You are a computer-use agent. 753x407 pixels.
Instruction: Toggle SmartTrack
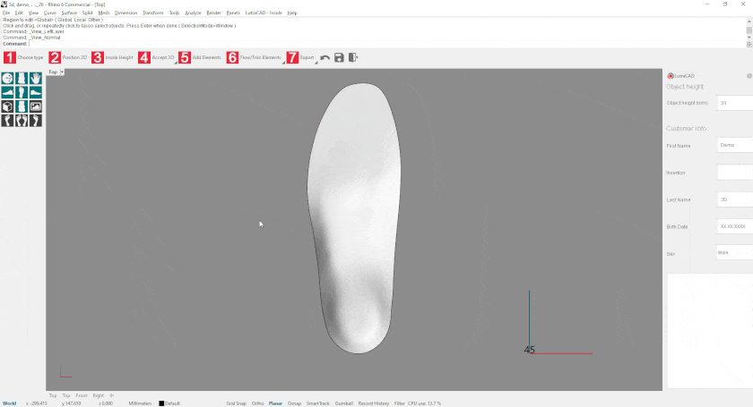point(317,403)
